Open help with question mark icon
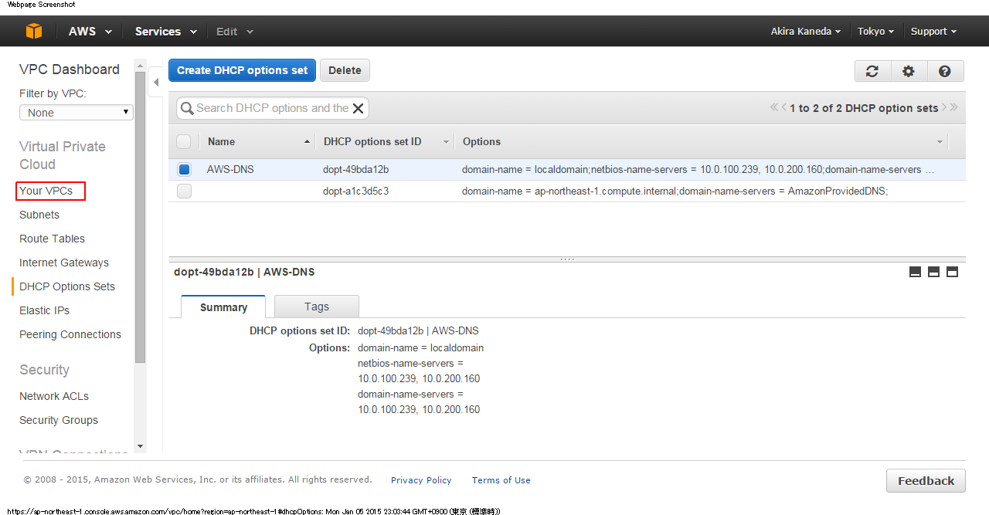 coord(944,71)
